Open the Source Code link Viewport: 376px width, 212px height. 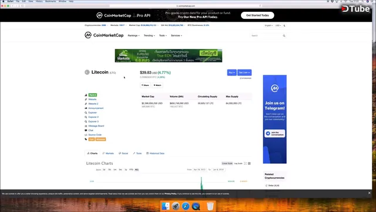95,135
